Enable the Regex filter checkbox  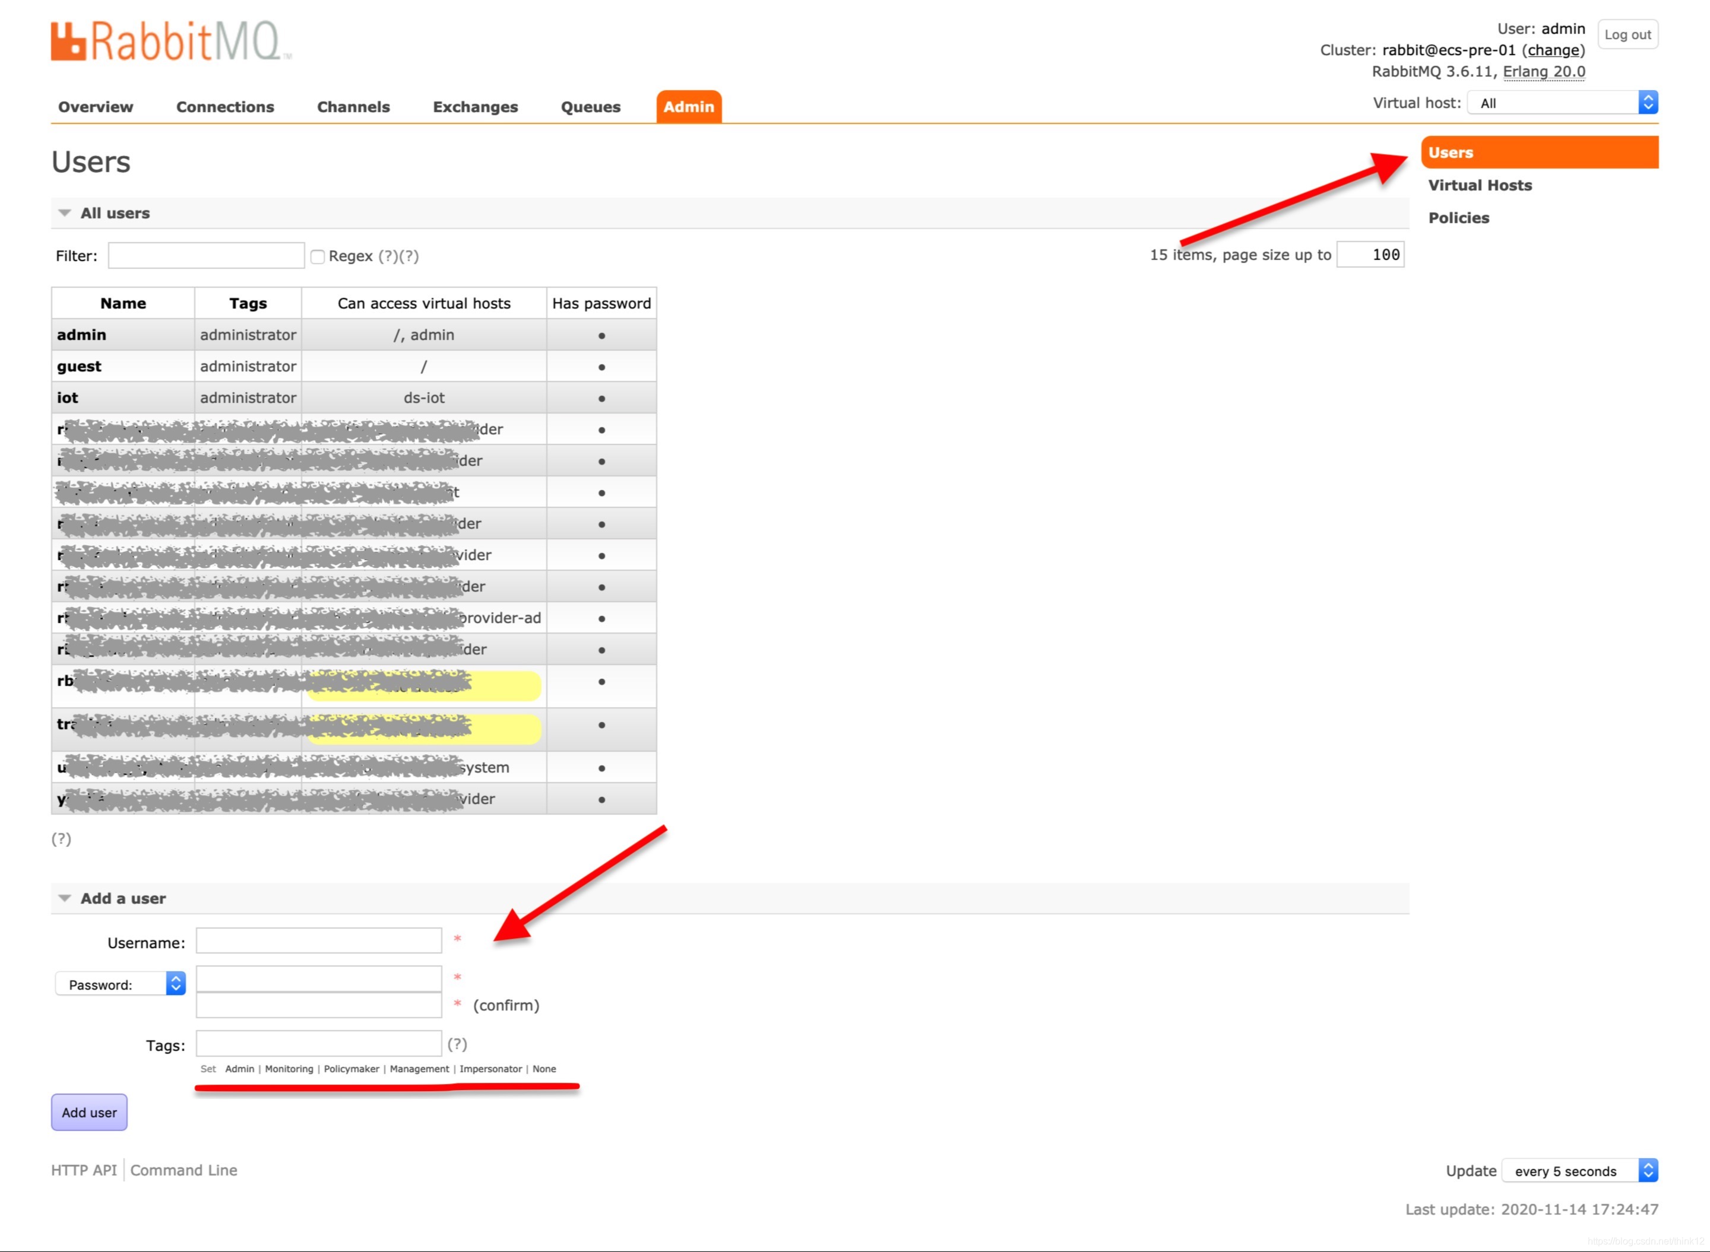point(318,257)
